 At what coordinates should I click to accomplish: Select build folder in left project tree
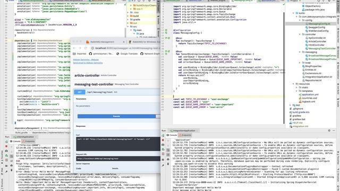click(x=136, y=16)
